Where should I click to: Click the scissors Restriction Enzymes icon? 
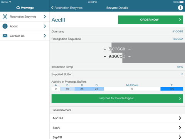(x=5, y=17)
